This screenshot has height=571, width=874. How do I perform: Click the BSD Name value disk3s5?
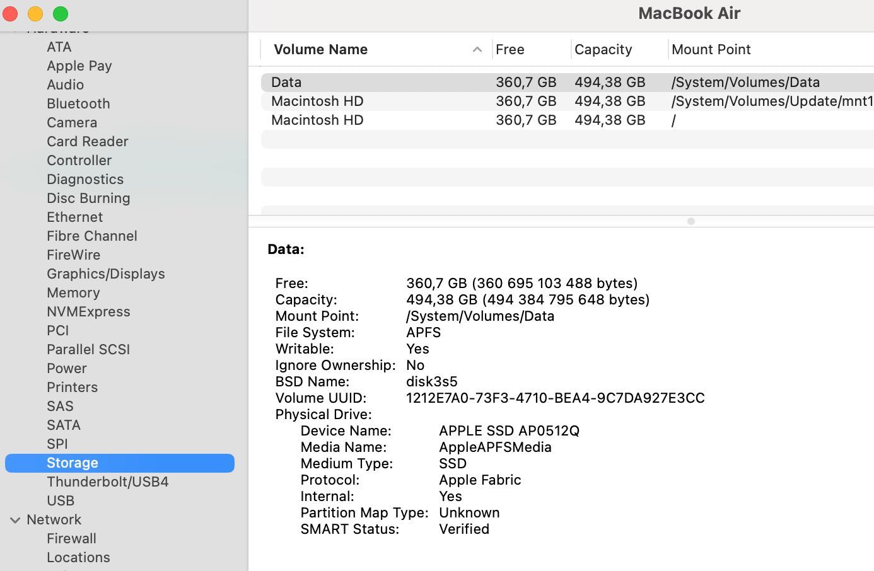[432, 381]
